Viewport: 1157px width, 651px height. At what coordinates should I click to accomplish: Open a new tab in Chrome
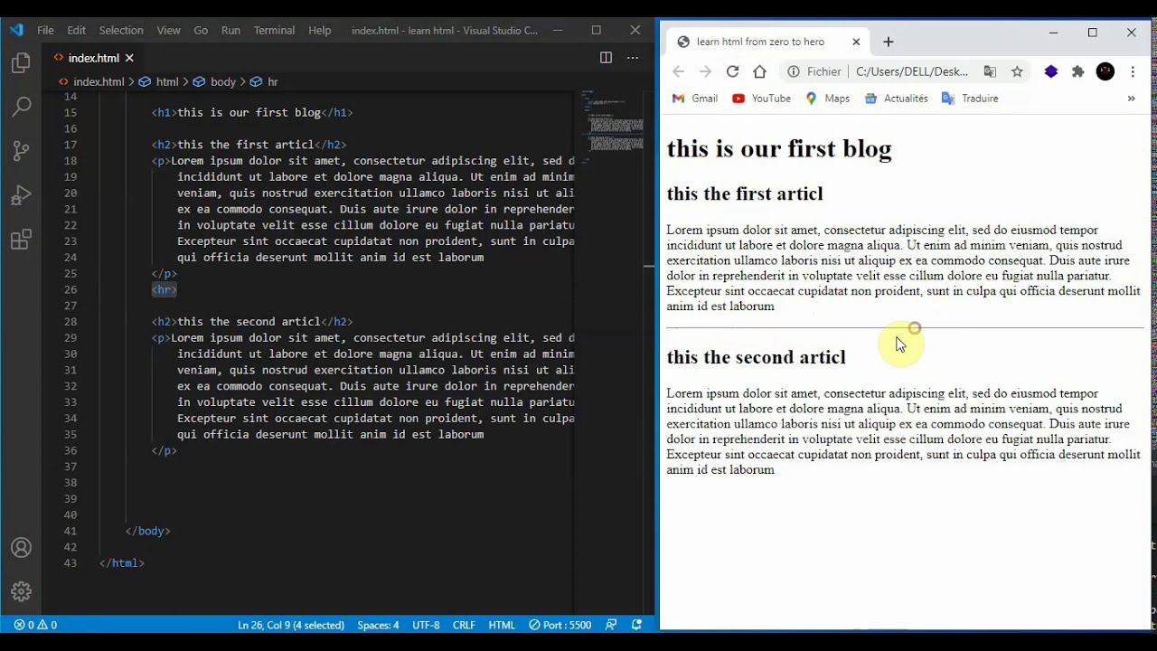889,42
